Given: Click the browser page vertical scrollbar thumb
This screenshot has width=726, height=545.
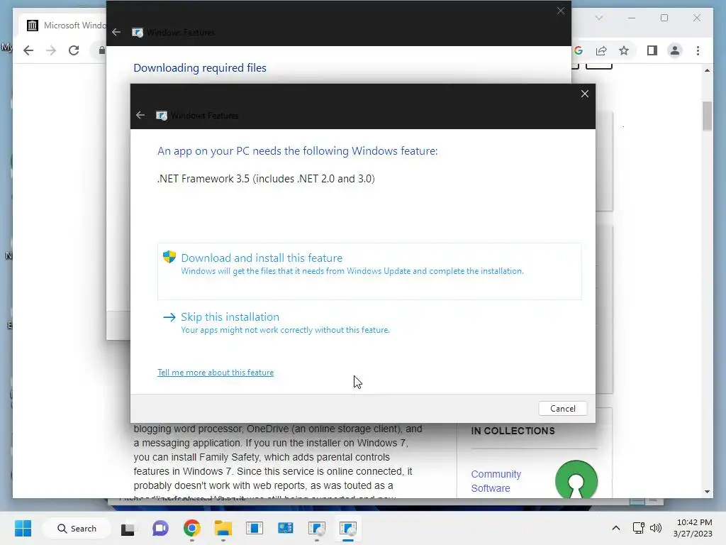Looking at the screenshot, I should click(707, 116).
